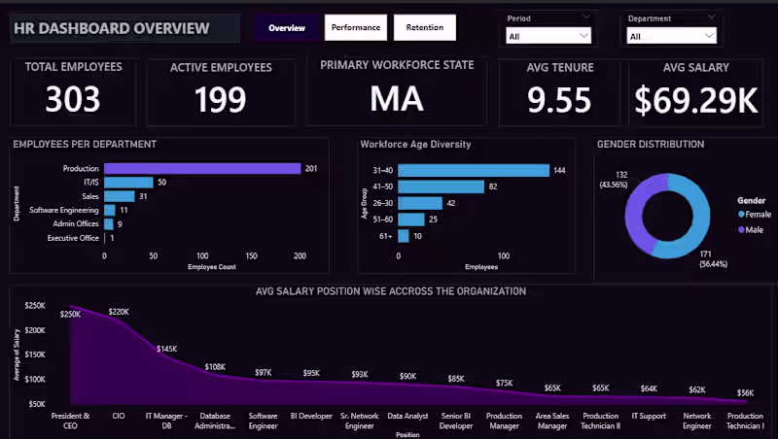This screenshot has height=439, width=778.
Task: Select the 41-50 age group bar
Action: click(x=442, y=186)
